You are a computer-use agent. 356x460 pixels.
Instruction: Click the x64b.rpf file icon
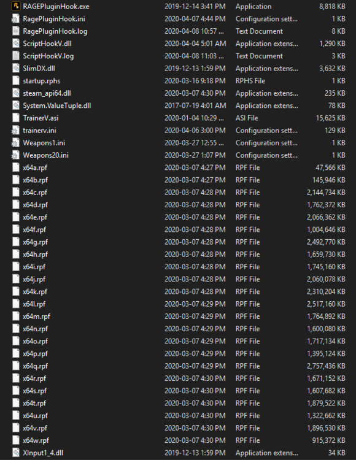[x=16, y=180]
